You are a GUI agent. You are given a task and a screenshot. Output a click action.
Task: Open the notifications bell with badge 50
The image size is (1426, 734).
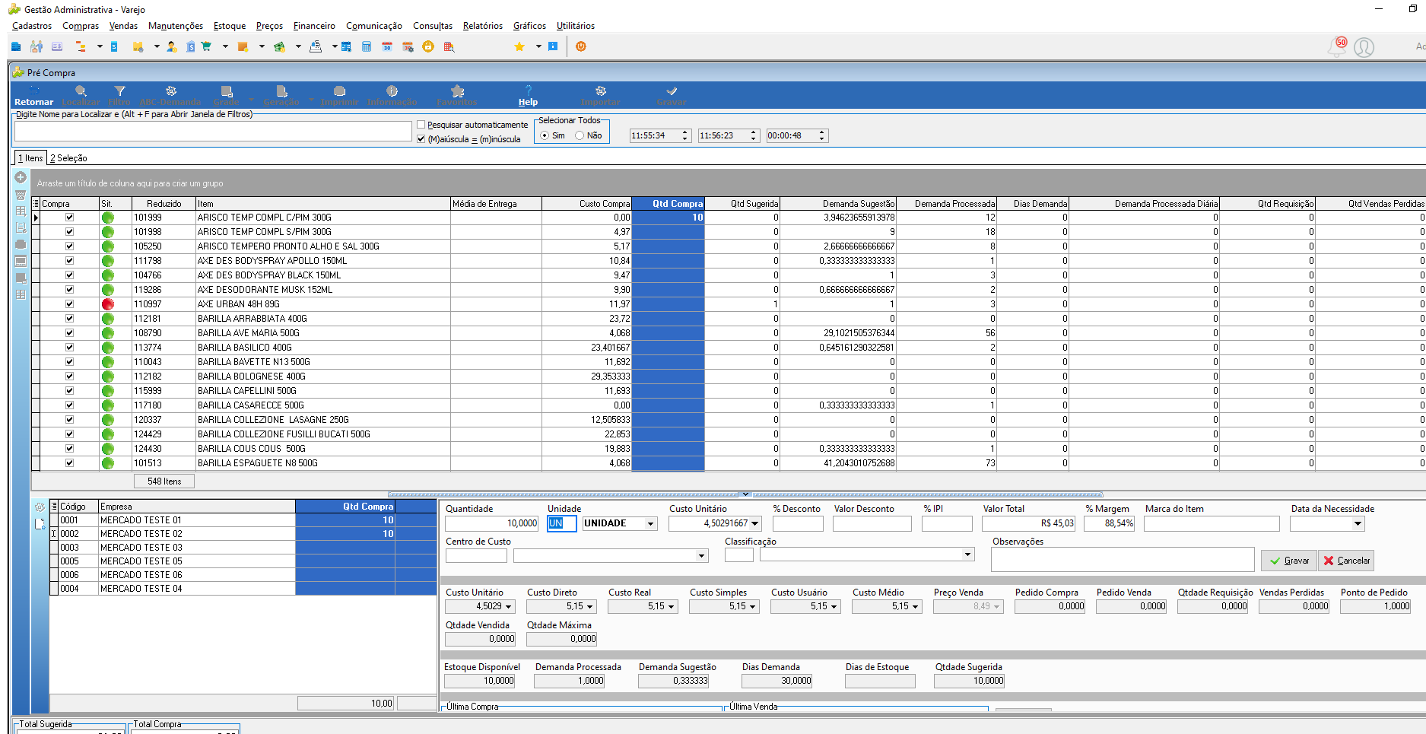[1336, 46]
